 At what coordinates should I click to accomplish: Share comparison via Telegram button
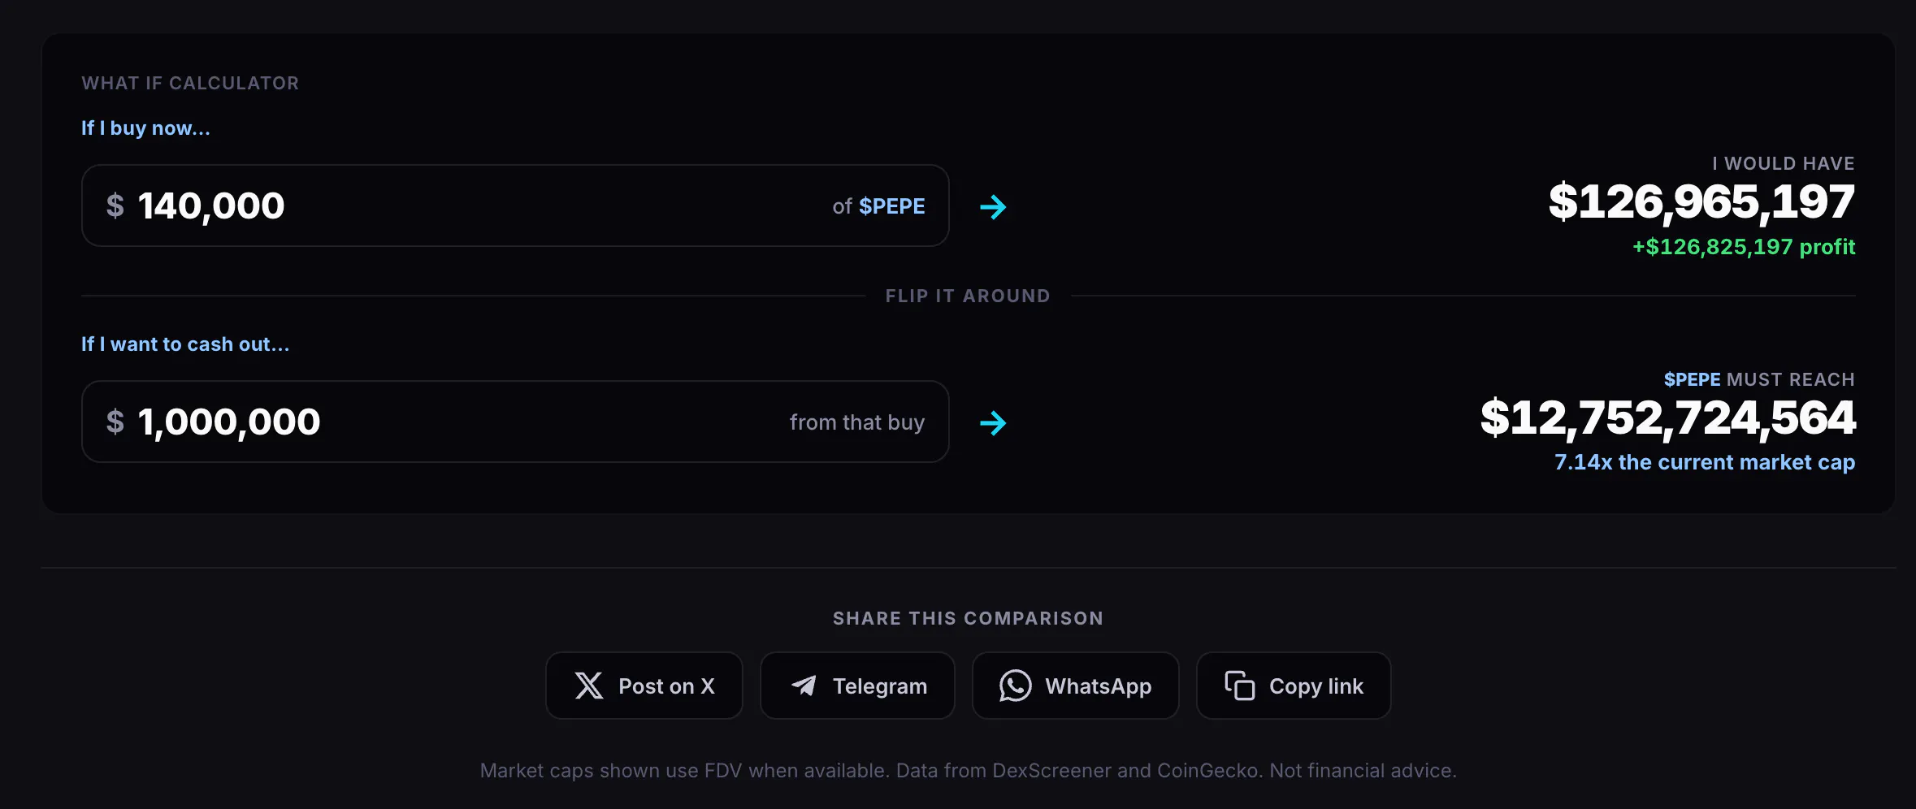click(x=857, y=686)
